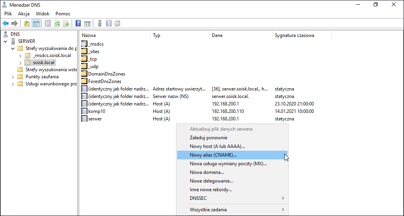Click the 192.168.200.110 data cell

(228, 111)
